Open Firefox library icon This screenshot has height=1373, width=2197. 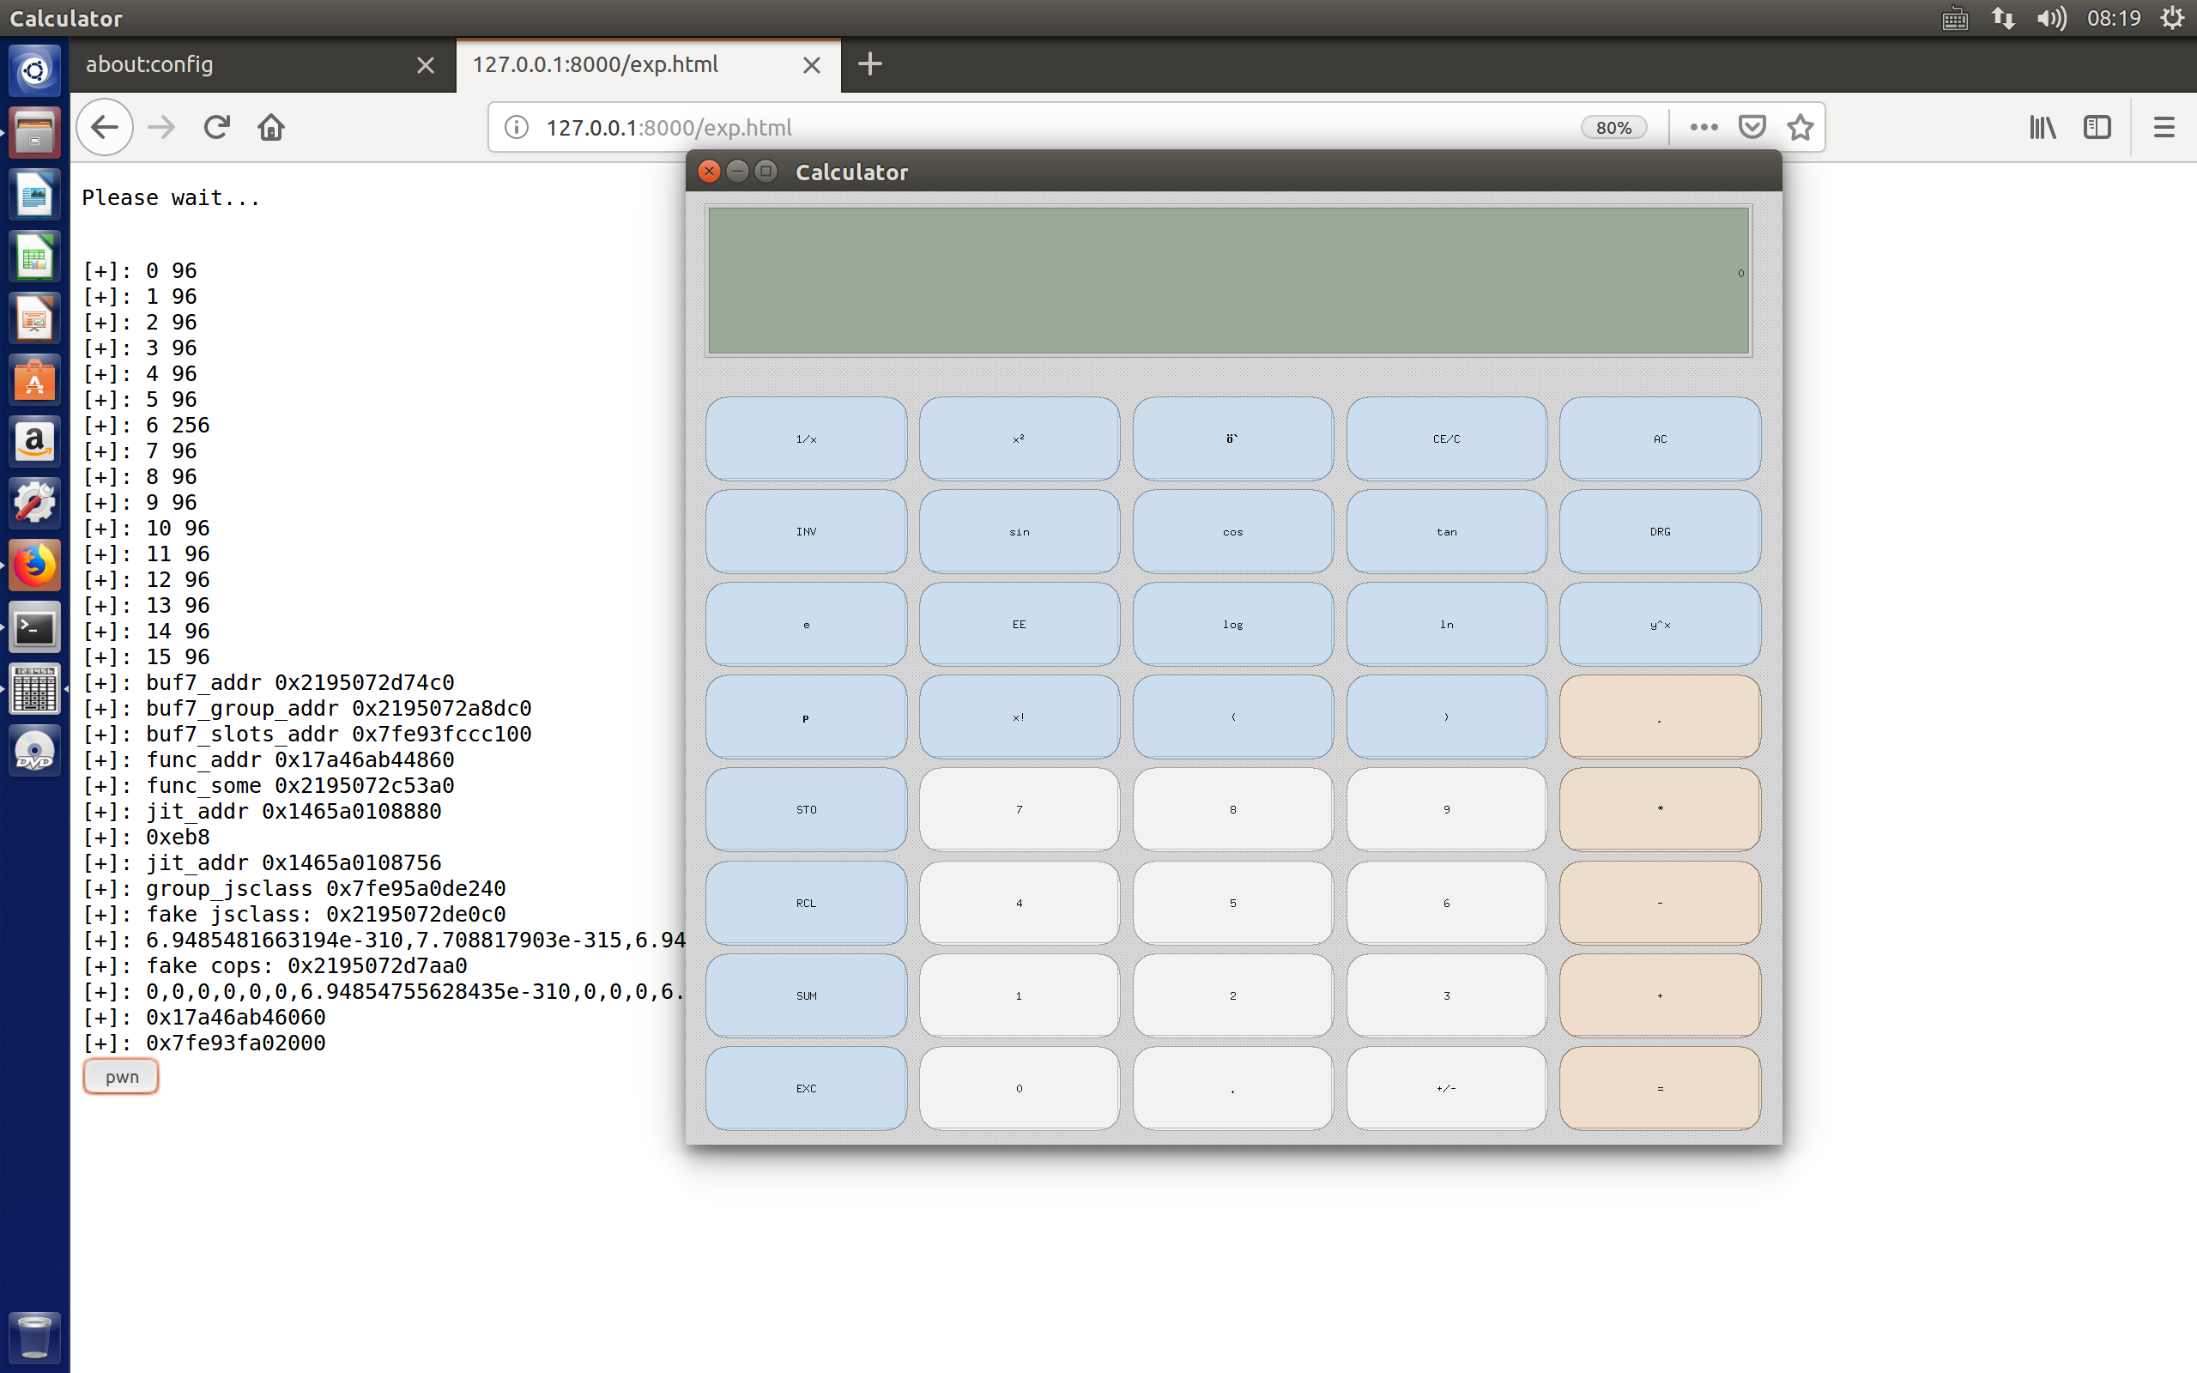coord(2043,127)
